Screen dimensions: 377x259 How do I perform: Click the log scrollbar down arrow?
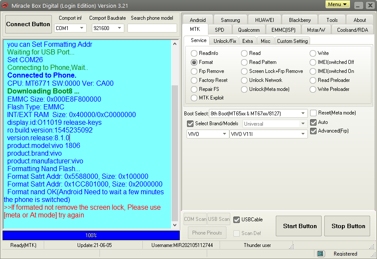point(175,225)
